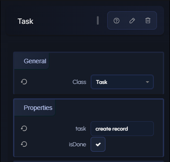This screenshot has height=162, width=170.
Task: Open the Class dropdown showing Task
Action: 122,82
